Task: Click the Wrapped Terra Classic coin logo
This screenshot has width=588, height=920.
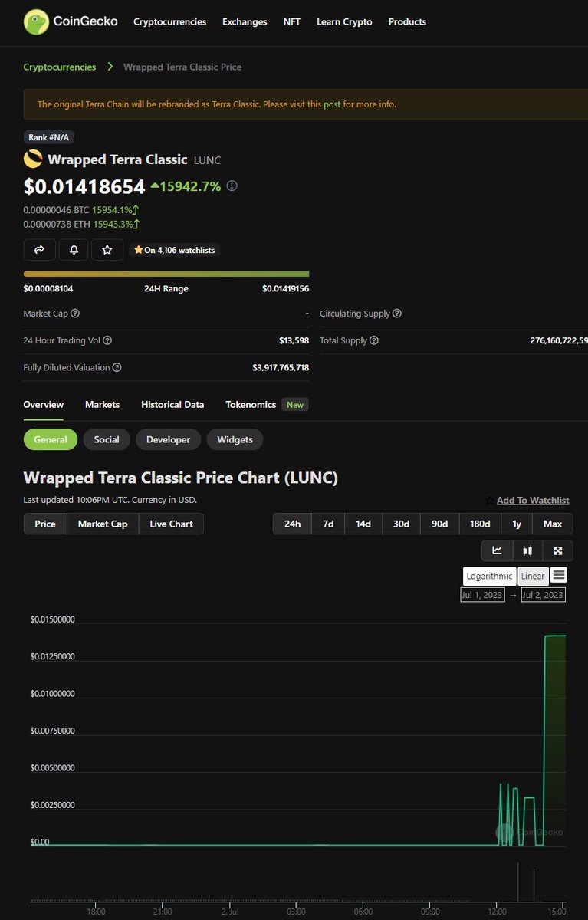Action: click(x=33, y=159)
